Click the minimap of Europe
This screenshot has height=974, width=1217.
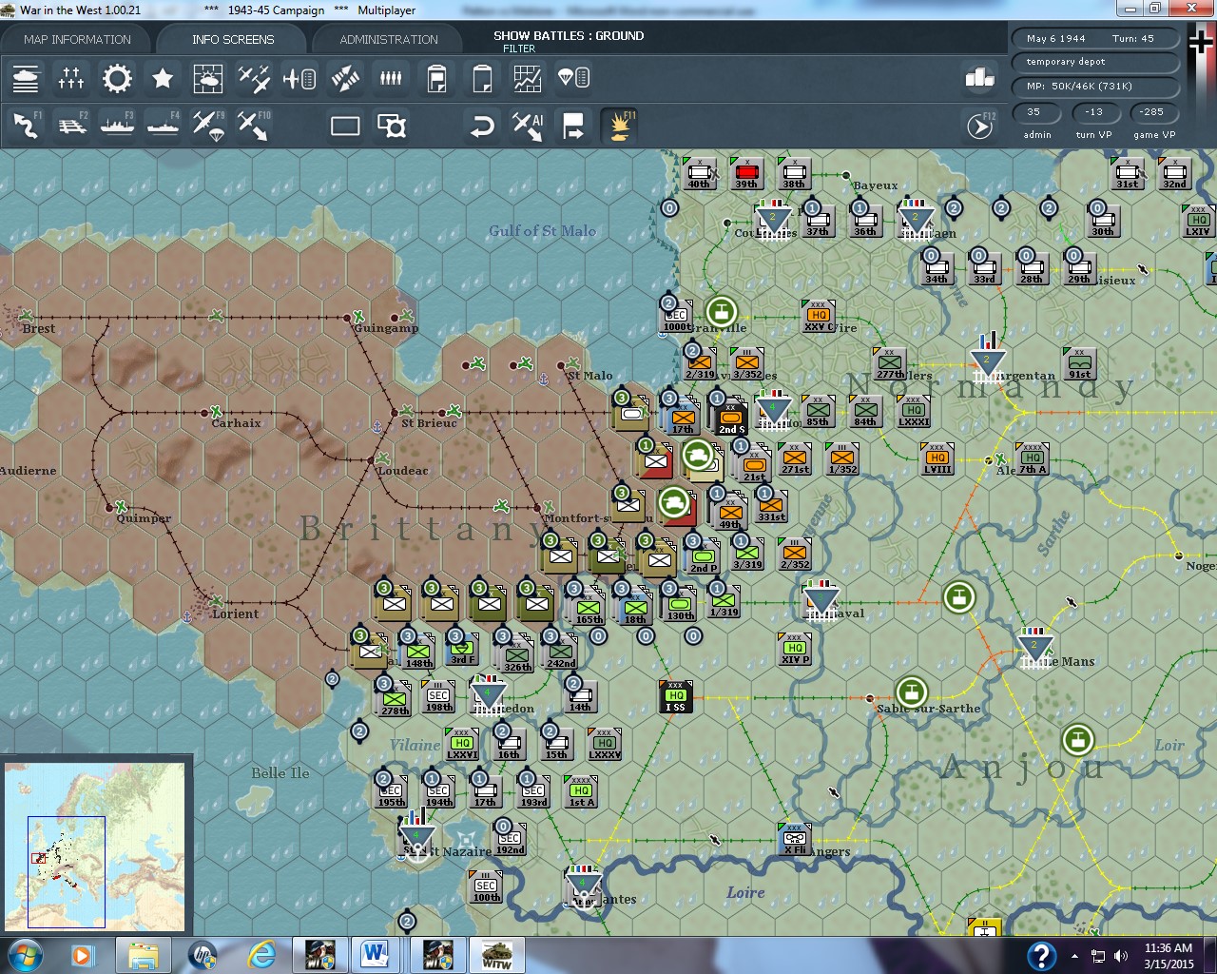pyautogui.click(x=95, y=847)
